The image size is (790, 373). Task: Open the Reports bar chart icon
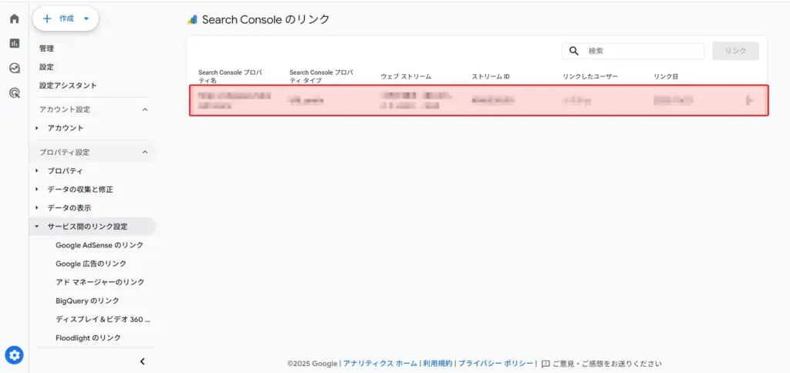(14, 43)
